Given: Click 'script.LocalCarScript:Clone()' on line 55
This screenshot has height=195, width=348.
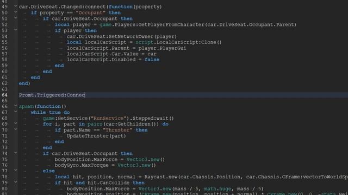Looking at the screenshot, I should (x=179, y=42).
